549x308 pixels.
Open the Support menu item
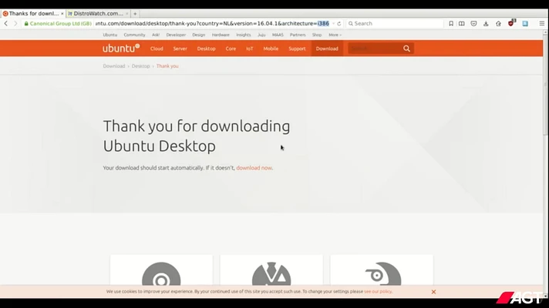coord(297,49)
